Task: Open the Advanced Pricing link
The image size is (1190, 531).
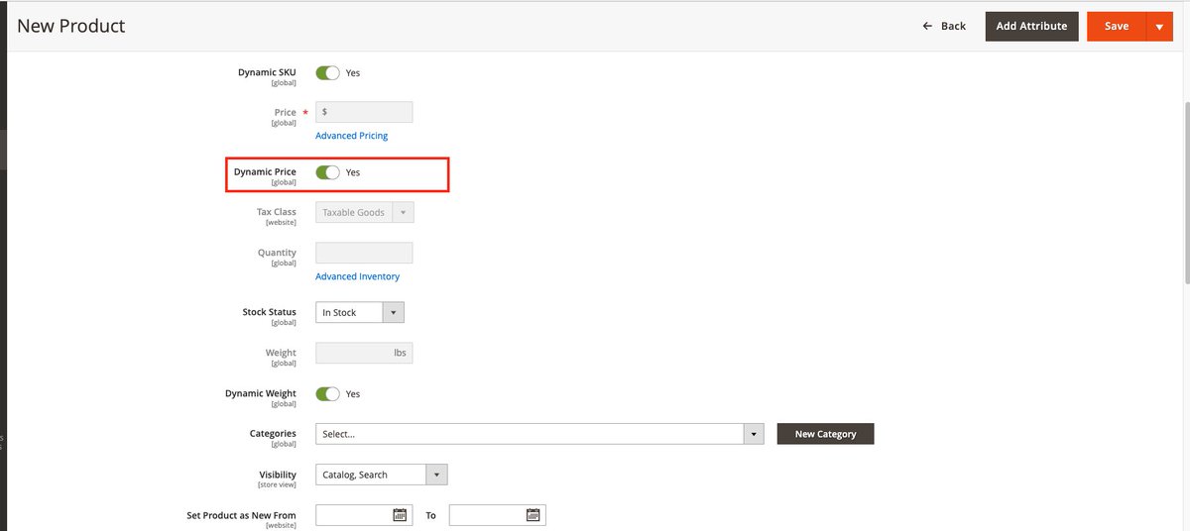Action: click(x=352, y=136)
